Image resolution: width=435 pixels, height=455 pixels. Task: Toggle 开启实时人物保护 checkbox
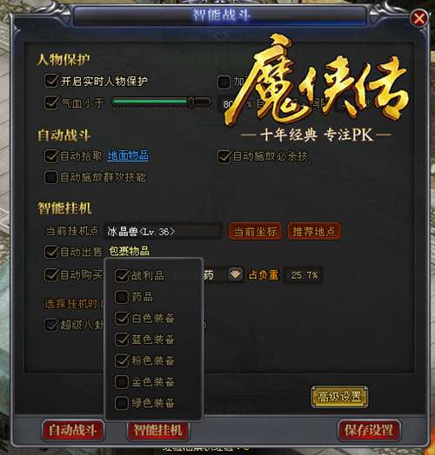point(51,81)
